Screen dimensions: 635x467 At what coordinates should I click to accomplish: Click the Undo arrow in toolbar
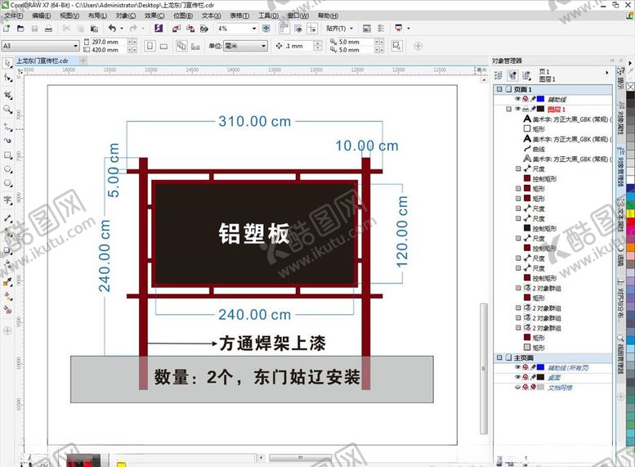pos(112,28)
